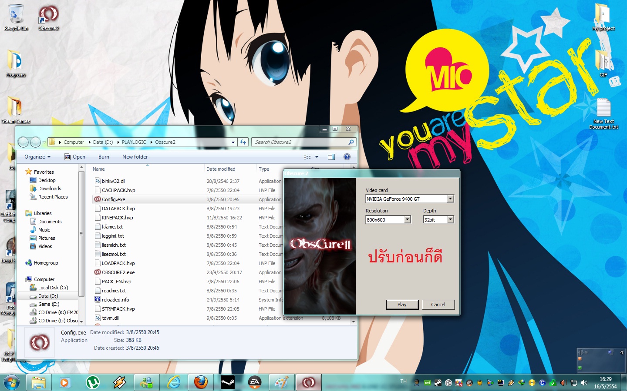Image resolution: width=627 pixels, height=391 pixels.
Task: Open uTorrent from the taskbar
Action: point(93,382)
